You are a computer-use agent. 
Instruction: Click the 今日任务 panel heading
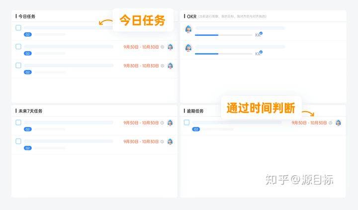(x=27, y=16)
